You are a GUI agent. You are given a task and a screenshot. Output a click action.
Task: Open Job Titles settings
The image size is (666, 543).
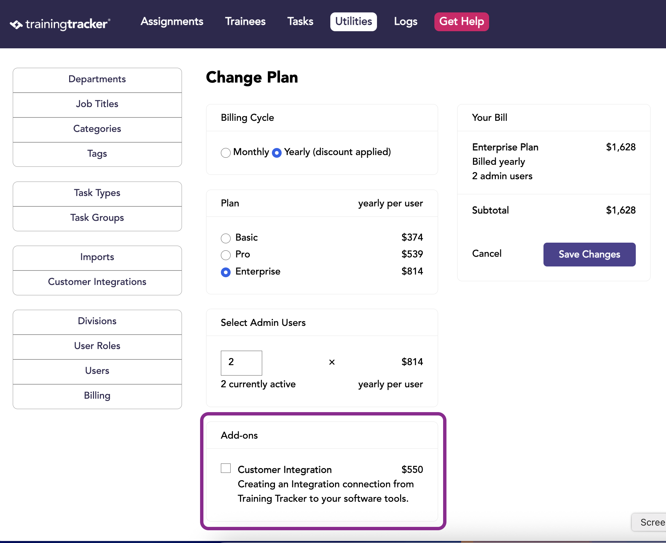tap(97, 104)
